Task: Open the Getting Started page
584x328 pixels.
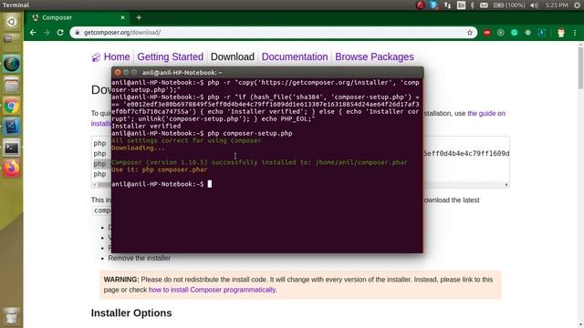Action: [x=171, y=56]
